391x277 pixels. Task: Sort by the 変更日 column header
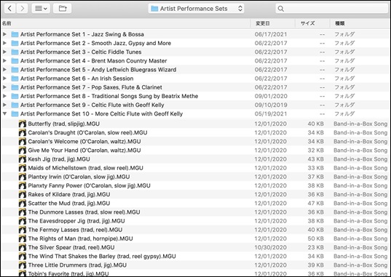(262, 23)
